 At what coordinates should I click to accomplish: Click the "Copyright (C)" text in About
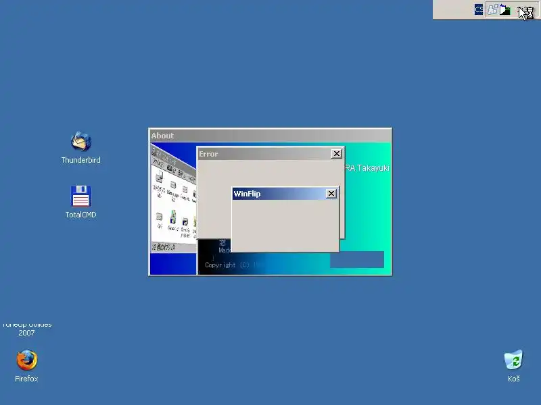click(x=227, y=265)
